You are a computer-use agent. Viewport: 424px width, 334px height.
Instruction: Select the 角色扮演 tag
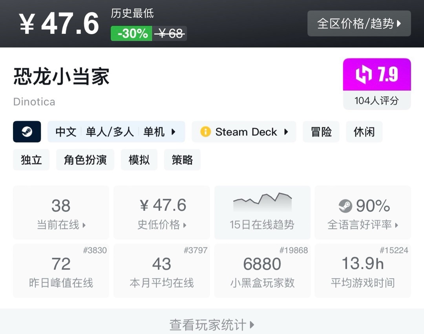point(85,160)
